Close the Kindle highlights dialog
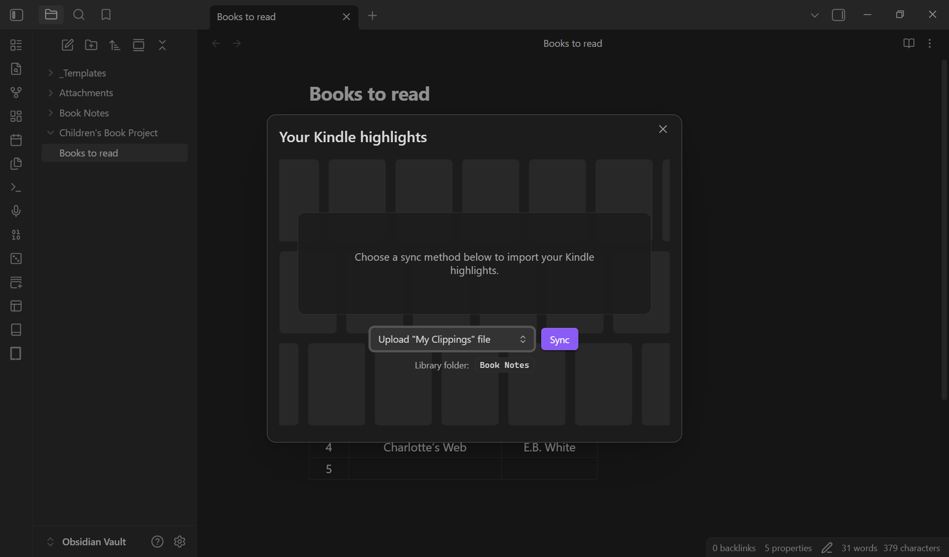This screenshot has height=557, width=949. [663, 129]
